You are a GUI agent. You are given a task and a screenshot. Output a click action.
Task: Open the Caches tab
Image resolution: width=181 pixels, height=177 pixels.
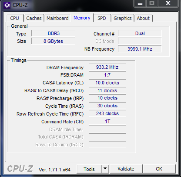(34, 18)
